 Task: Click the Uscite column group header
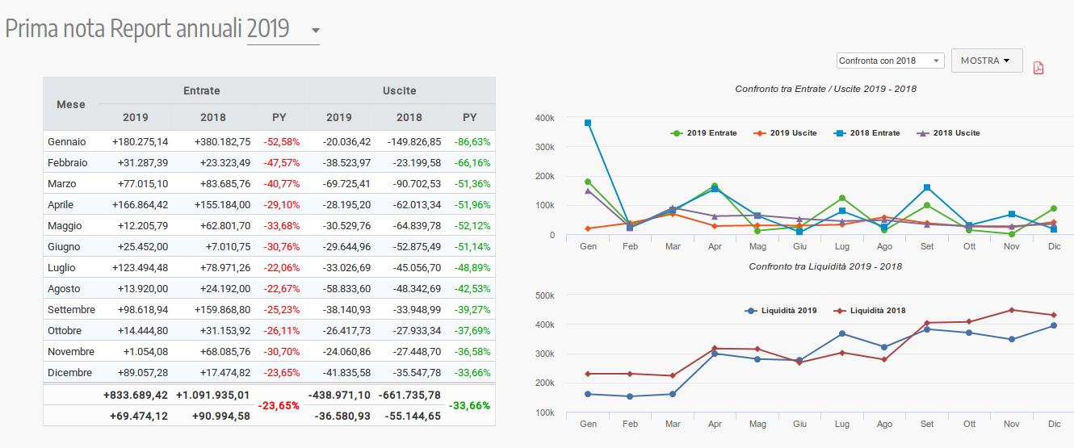coord(400,90)
